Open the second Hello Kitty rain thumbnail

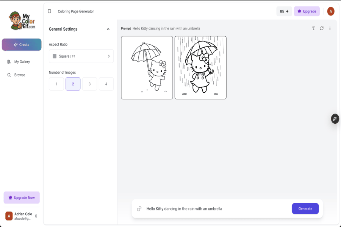coord(200,68)
